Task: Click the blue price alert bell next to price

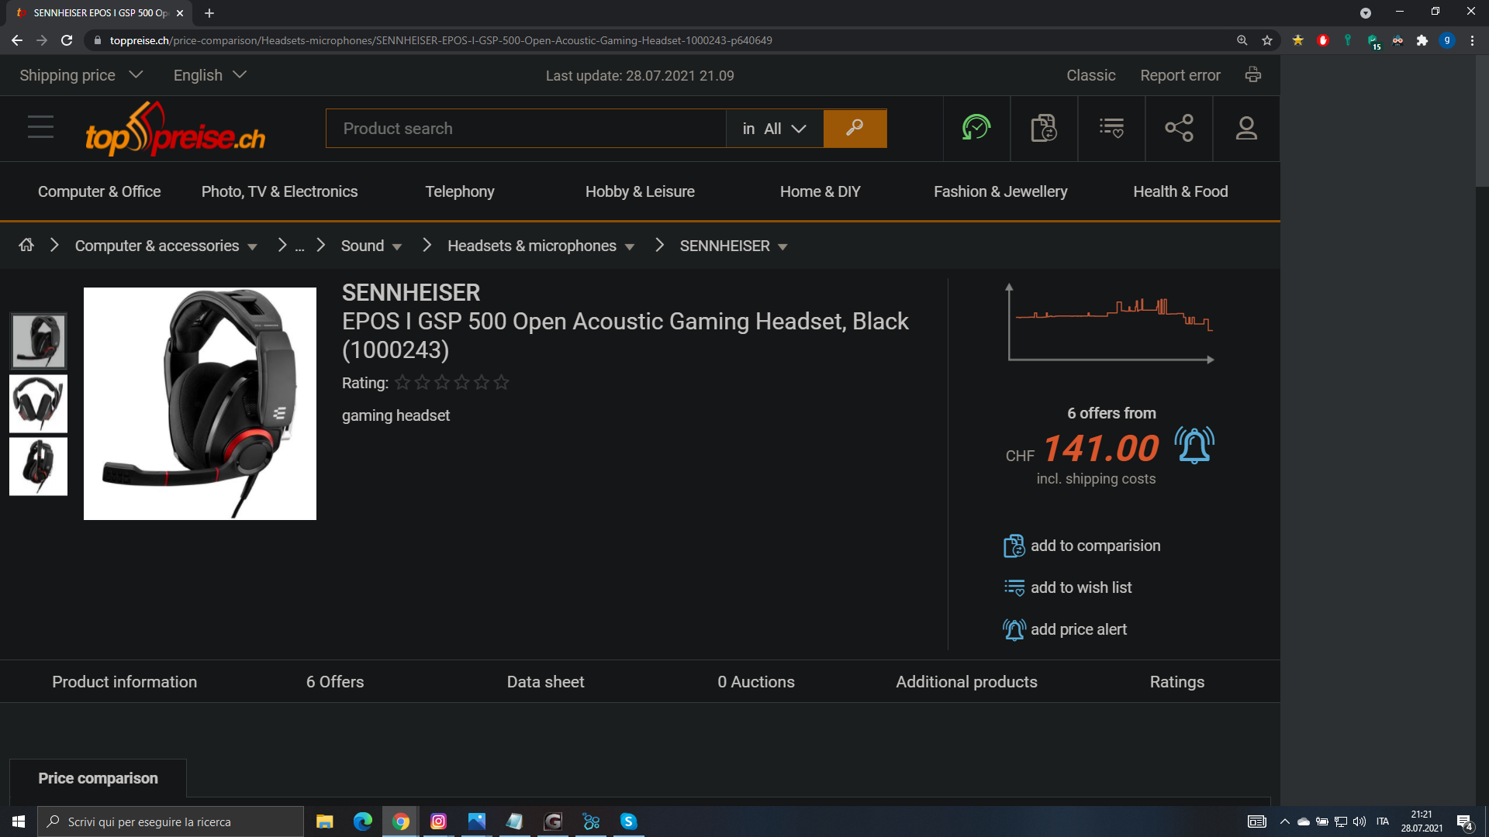Action: 1194,445
